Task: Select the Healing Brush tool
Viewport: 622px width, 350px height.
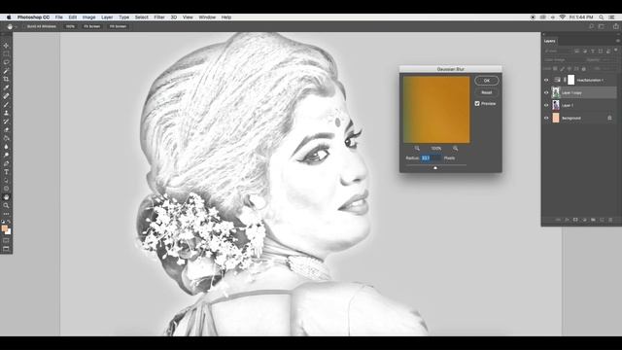Action: tap(6, 96)
